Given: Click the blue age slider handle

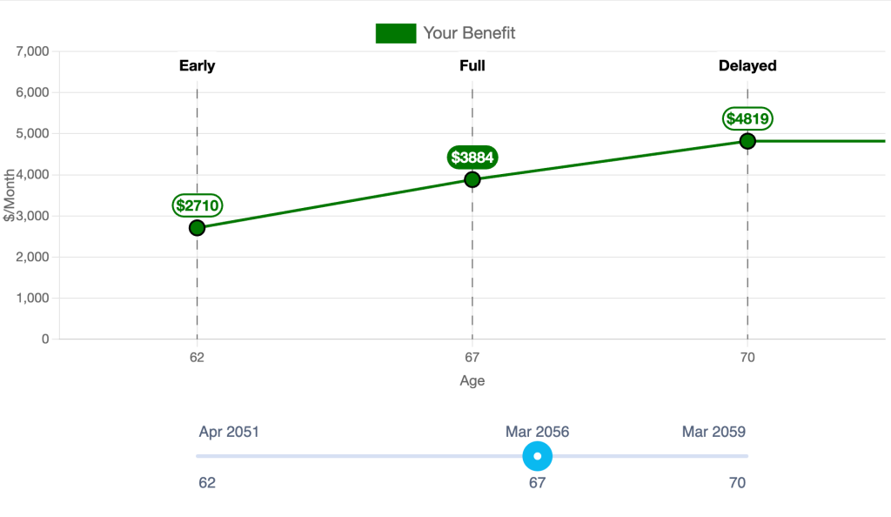Looking at the screenshot, I should 538,456.
